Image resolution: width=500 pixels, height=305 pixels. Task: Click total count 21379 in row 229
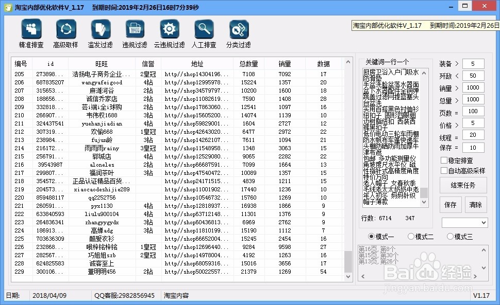[x=248, y=272]
